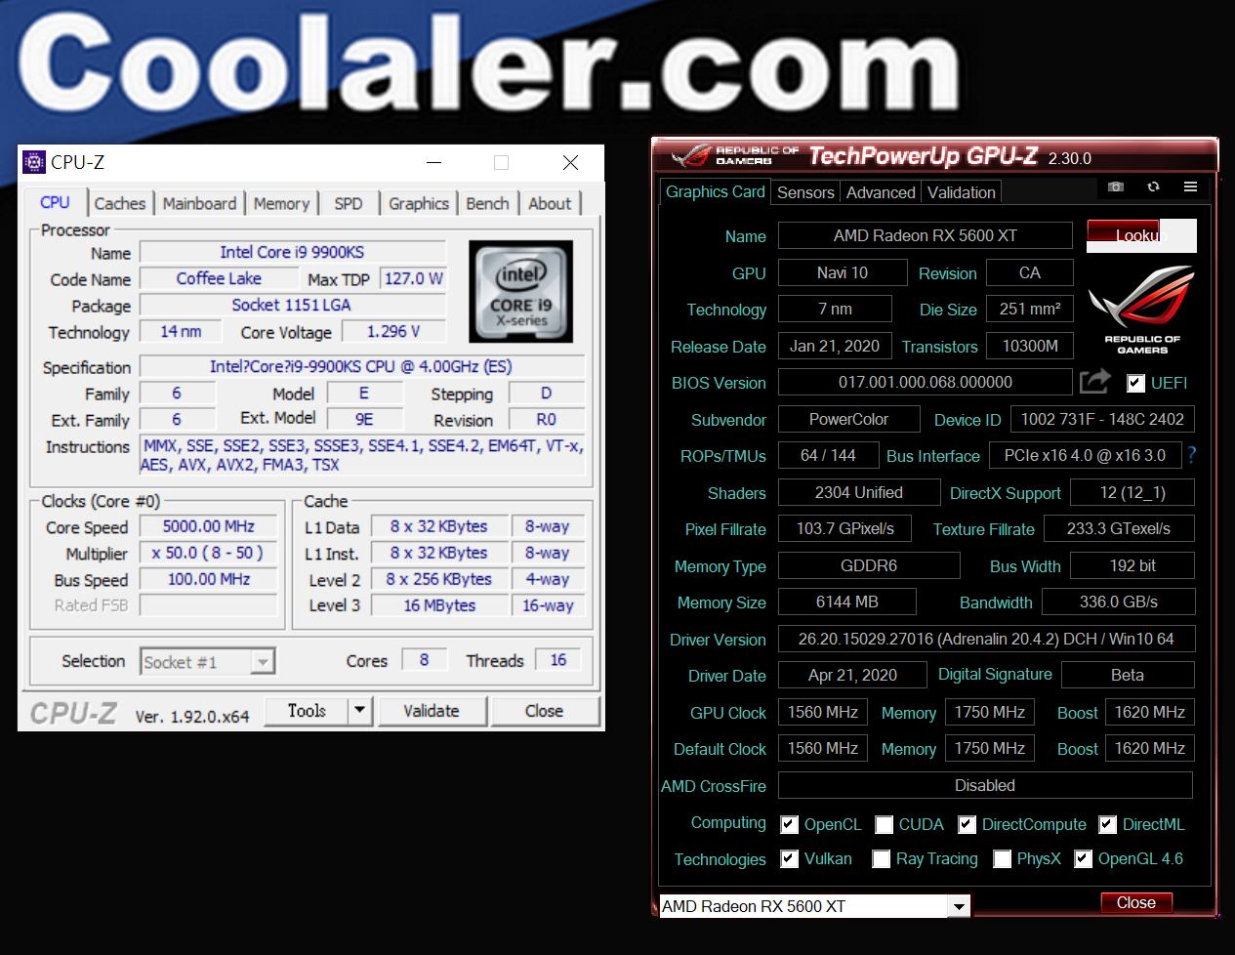The height and width of the screenshot is (955, 1235).
Task: Click the Close button in CPU-Z
Action: [x=544, y=711]
